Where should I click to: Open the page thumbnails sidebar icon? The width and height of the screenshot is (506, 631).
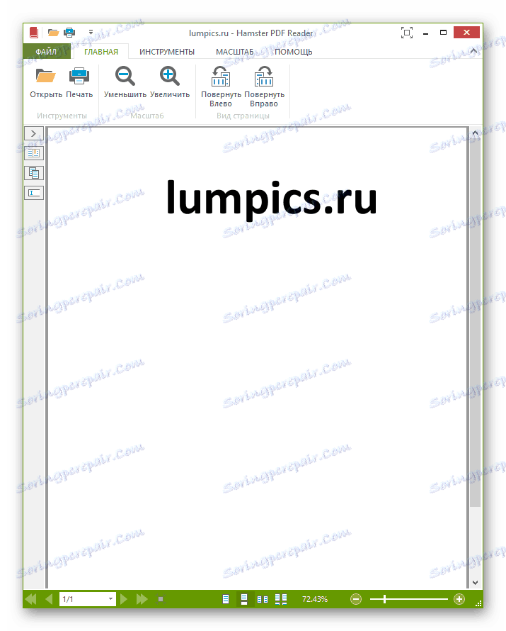point(34,173)
